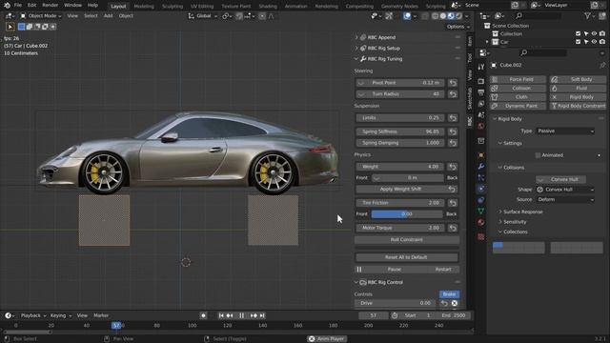Viewport: 610px width, 343px height.
Task: Add Force Field physics
Action: tap(518, 79)
